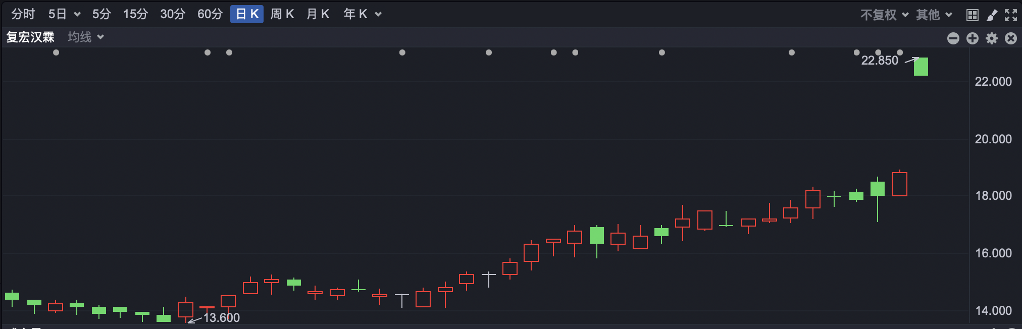Click the 复宏汉霖 stock name
The image size is (1022, 329).
tap(30, 37)
